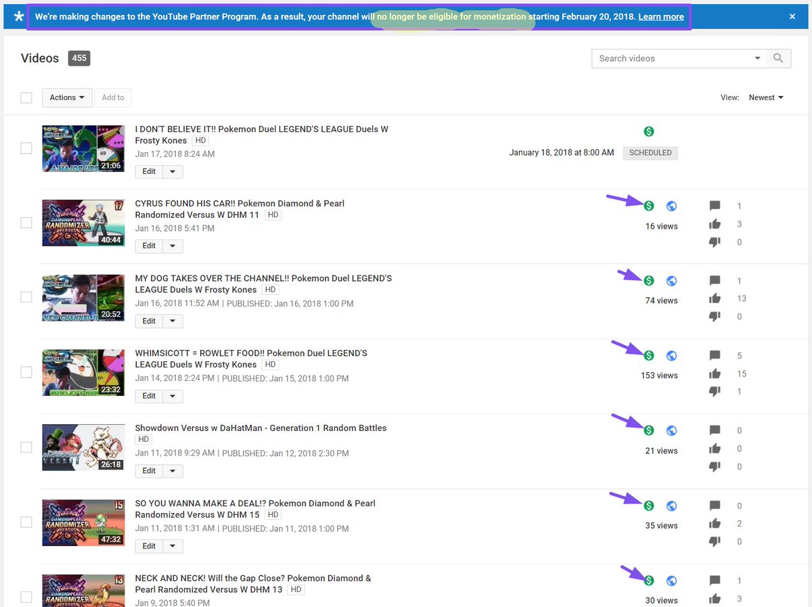This screenshot has height=607, width=812.
Task: Click the 153 views count
Action: click(659, 376)
